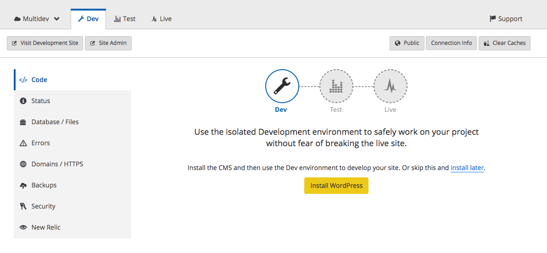
Task: Click the Install WordPress button
Action: pyautogui.click(x=336, y=186)
